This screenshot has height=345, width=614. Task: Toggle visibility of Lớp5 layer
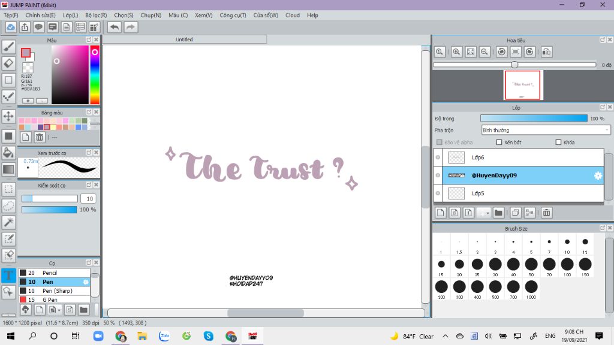pyautogui.click(x=438, y=193)
